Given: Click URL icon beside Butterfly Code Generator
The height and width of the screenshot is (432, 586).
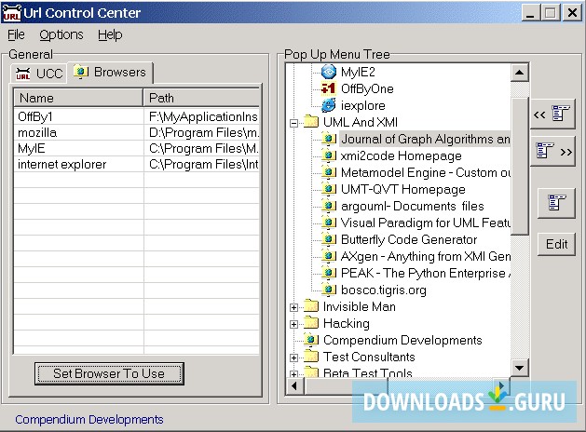Looking at the screenshot, I should [329, 239].
